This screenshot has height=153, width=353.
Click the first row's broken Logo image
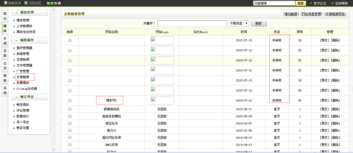[x=162, y=40]
